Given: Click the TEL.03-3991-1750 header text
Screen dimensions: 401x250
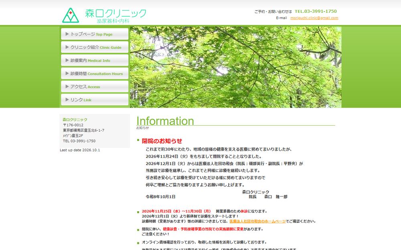Looking at the screenshot, I should pos(316,11).
